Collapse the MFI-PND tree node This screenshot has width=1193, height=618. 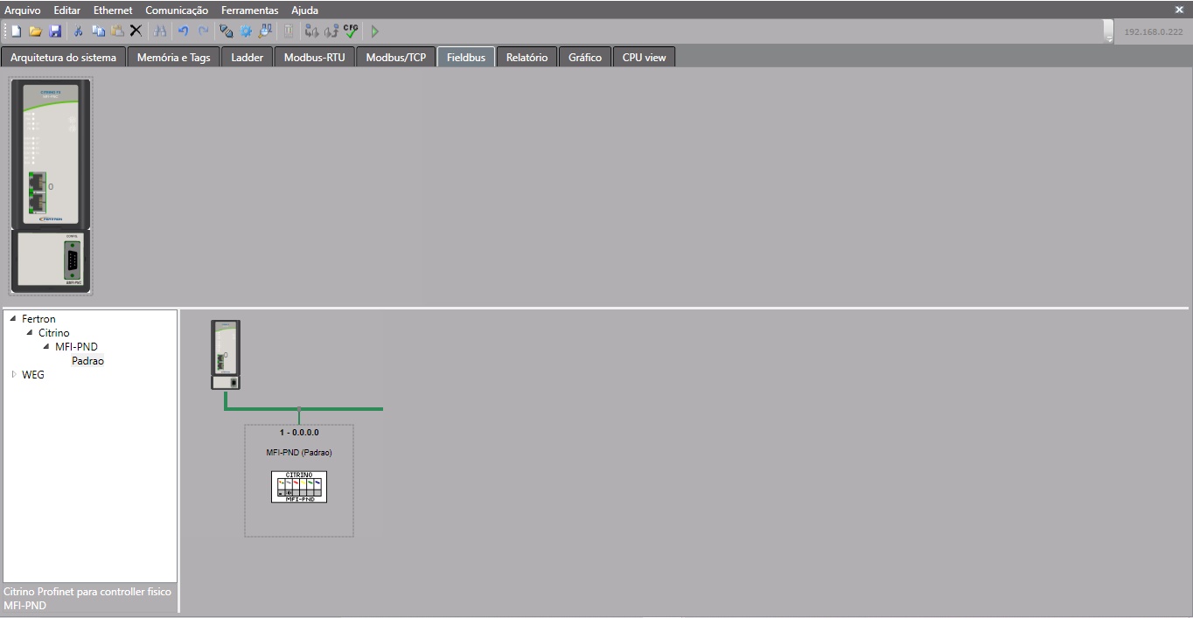(x=46, y=347)
